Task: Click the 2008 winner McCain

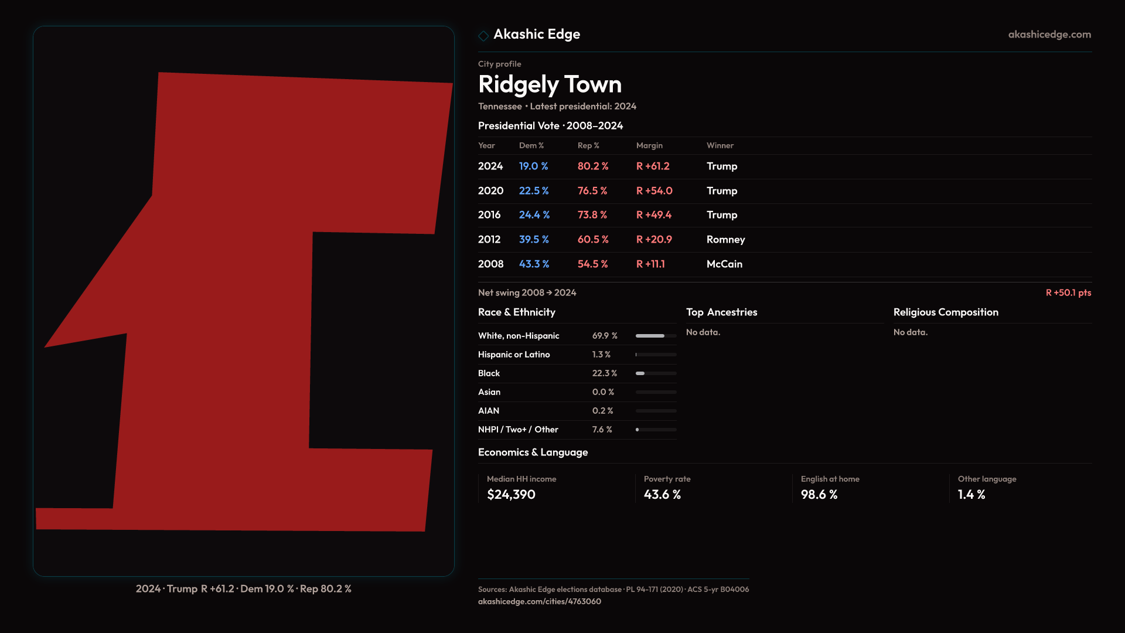Action: pyautogui.click(x=724, y=264)
